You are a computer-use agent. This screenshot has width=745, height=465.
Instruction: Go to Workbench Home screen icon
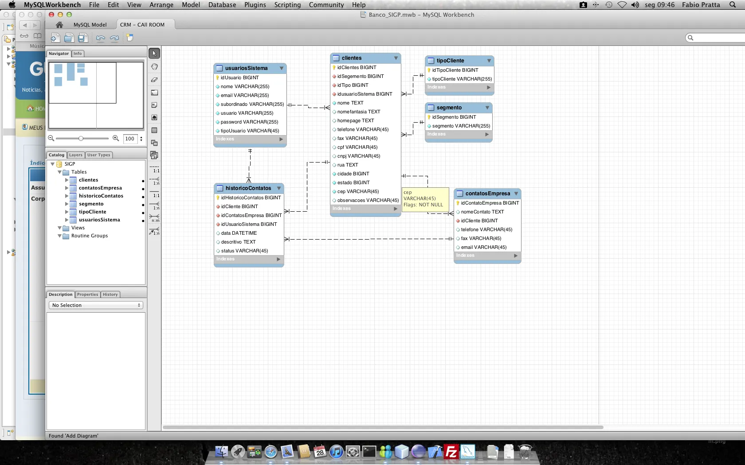pos(59,25)
